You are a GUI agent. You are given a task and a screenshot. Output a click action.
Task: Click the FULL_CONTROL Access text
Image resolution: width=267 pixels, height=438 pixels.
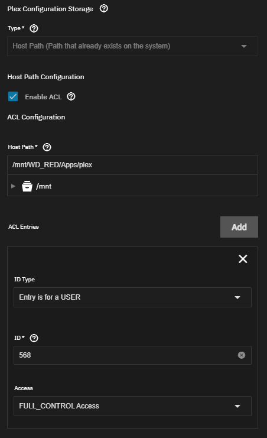[59, 406]
